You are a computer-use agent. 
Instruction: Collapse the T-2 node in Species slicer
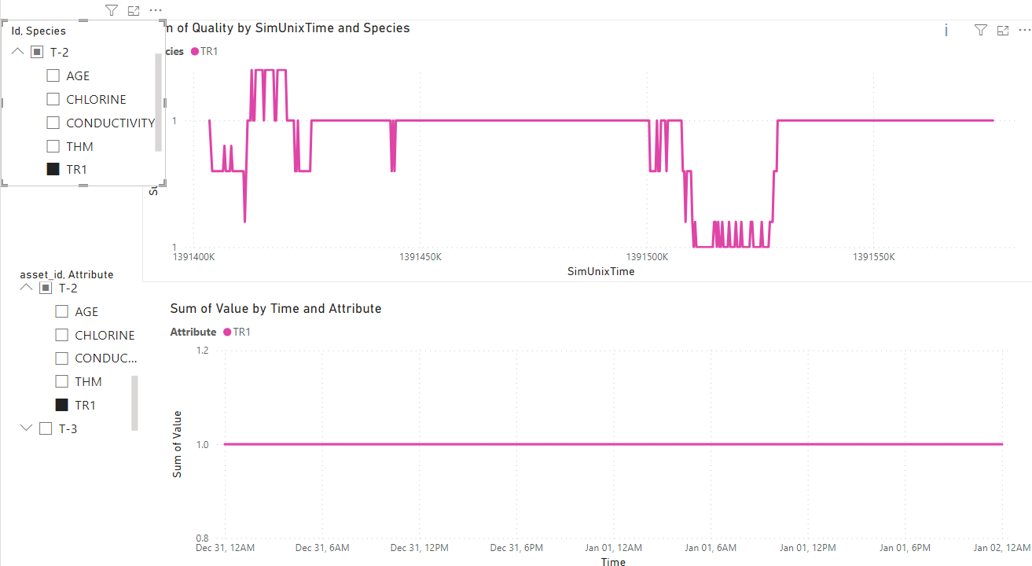tap(17, 52)
